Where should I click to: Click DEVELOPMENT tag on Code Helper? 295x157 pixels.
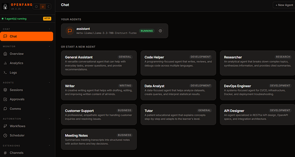[x=201, y=57]
